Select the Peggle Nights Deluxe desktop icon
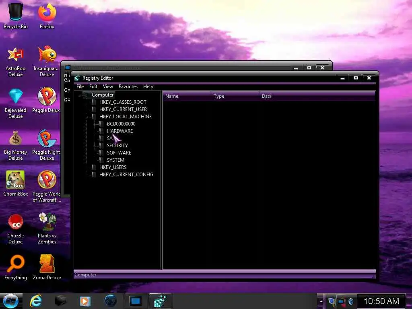This screenshot has height=309, width=412. (x=47, y=144)
